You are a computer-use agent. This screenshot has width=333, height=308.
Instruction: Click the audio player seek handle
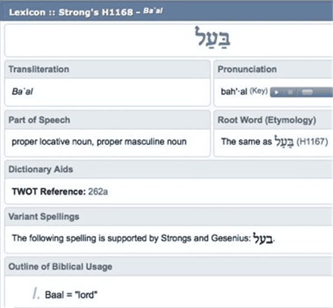[307, 92]
